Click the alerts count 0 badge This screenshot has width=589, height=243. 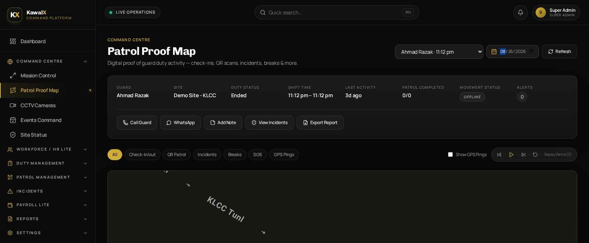point(522,97)
